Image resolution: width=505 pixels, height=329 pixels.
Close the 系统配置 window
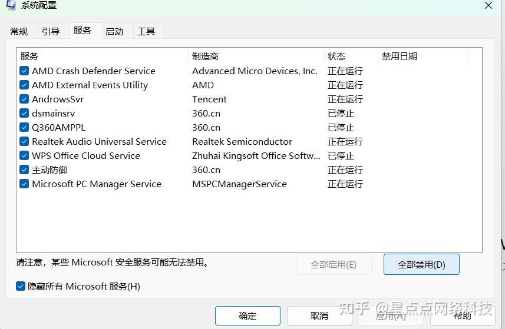[x=489, y=5]
